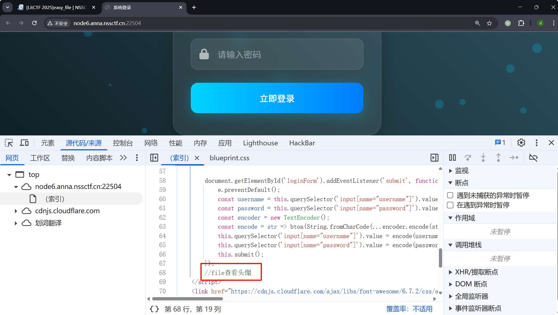The image size is (558, 315).
Task: Open DevTools settings gear
Action: click(x=521, y=143)
